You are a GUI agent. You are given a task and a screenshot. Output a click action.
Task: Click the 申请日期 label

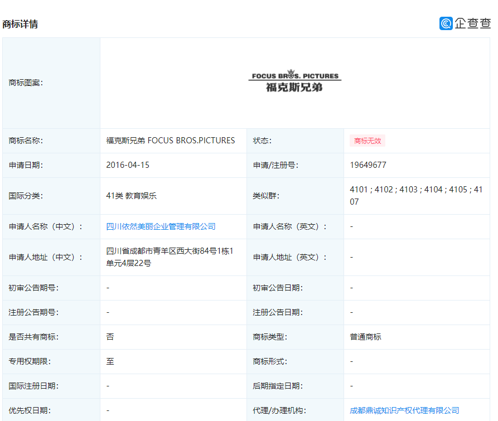tap(26, 165)
